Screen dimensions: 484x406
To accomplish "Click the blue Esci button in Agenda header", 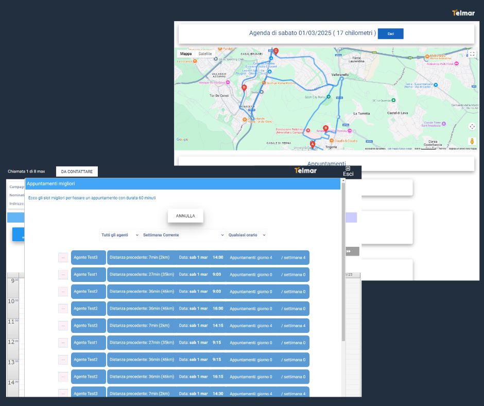I will coord(390,33).
